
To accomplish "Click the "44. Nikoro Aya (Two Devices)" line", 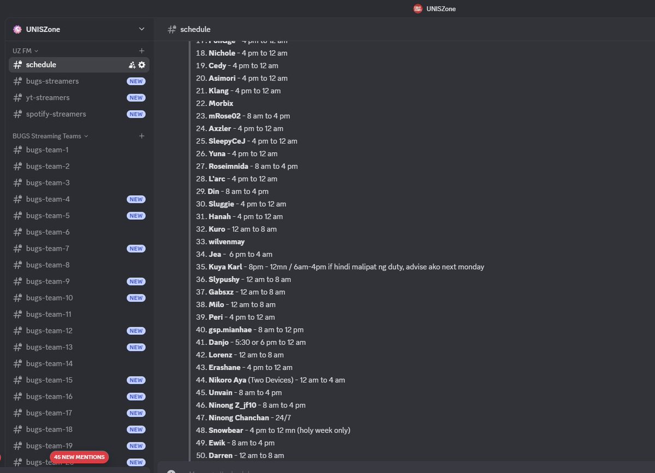I will pos(270,380).
